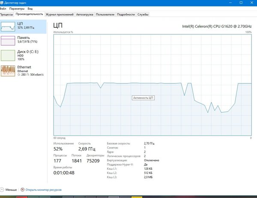
Task: Click the 60 секунд axis label
Action: point(60,138)
